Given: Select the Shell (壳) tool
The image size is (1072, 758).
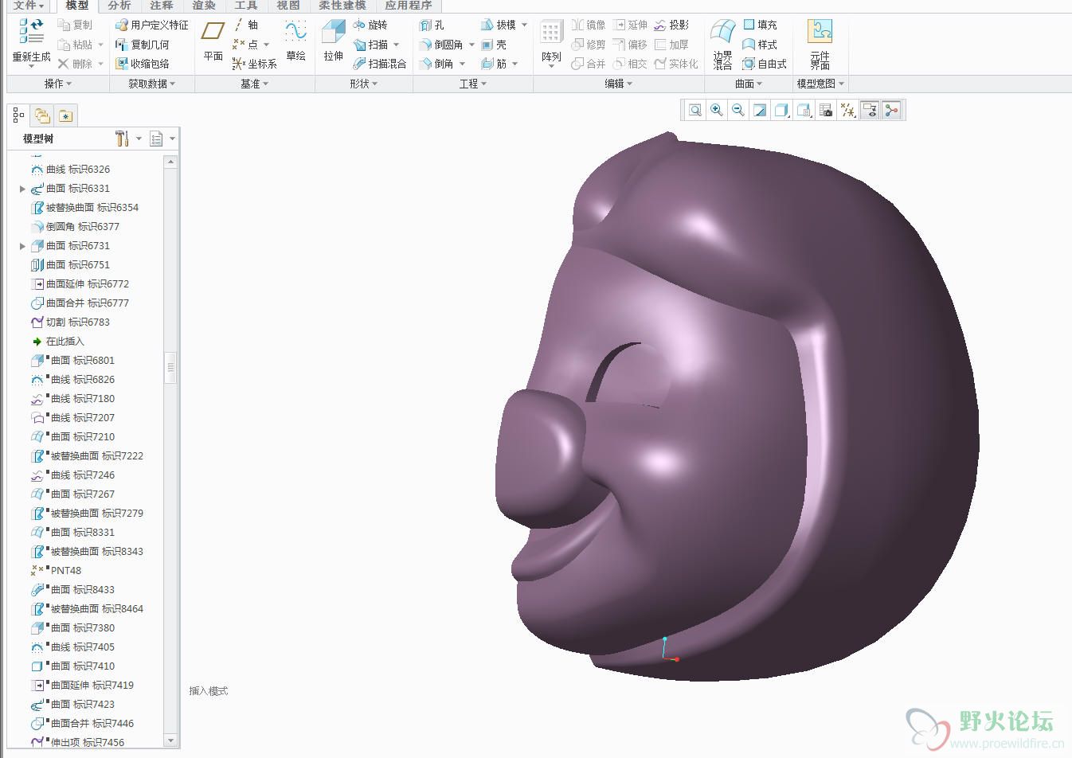Looking at the screenshot, I should tap(494, 45).
